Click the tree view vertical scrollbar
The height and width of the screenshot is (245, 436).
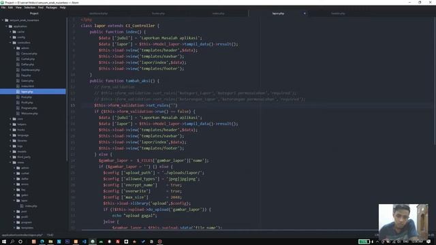coord(67,89)
